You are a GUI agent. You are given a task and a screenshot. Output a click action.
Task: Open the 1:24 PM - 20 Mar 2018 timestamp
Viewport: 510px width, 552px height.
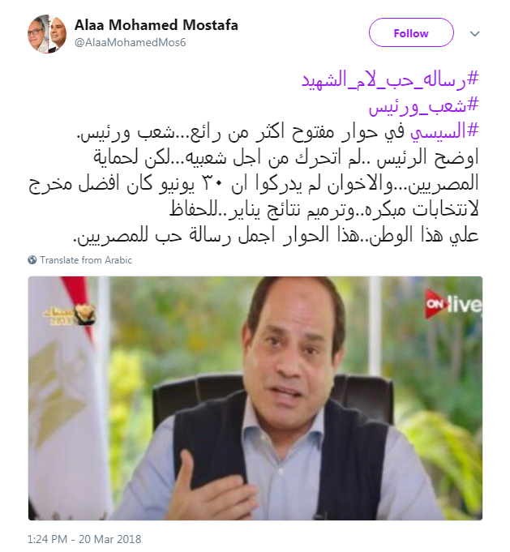[84, 539]
